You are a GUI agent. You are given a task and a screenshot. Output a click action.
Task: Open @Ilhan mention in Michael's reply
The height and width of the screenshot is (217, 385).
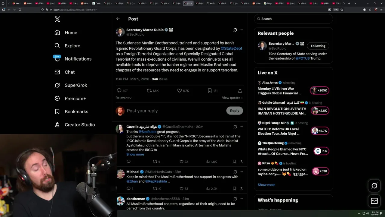tap(132, 181)
